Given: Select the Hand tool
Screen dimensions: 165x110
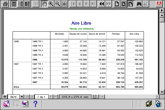Looking at the screenshot, I should [x=45, y=4].
